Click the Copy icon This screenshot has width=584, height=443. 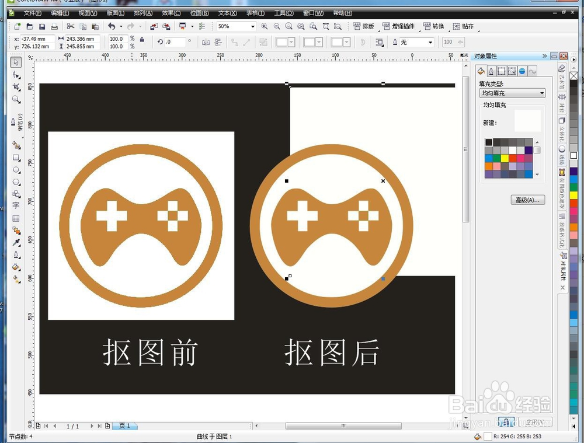pyautogui.click(x=83, y=26)
